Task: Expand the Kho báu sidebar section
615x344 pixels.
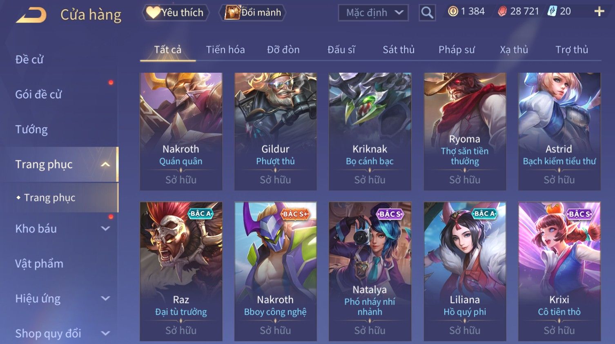Action: 105,229
